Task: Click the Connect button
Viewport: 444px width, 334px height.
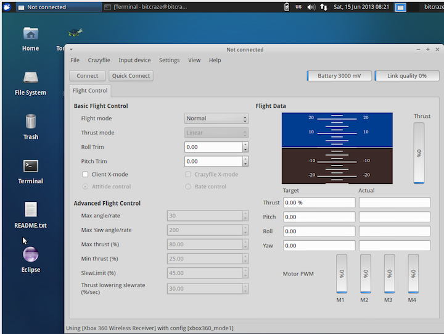Action: 88,76
